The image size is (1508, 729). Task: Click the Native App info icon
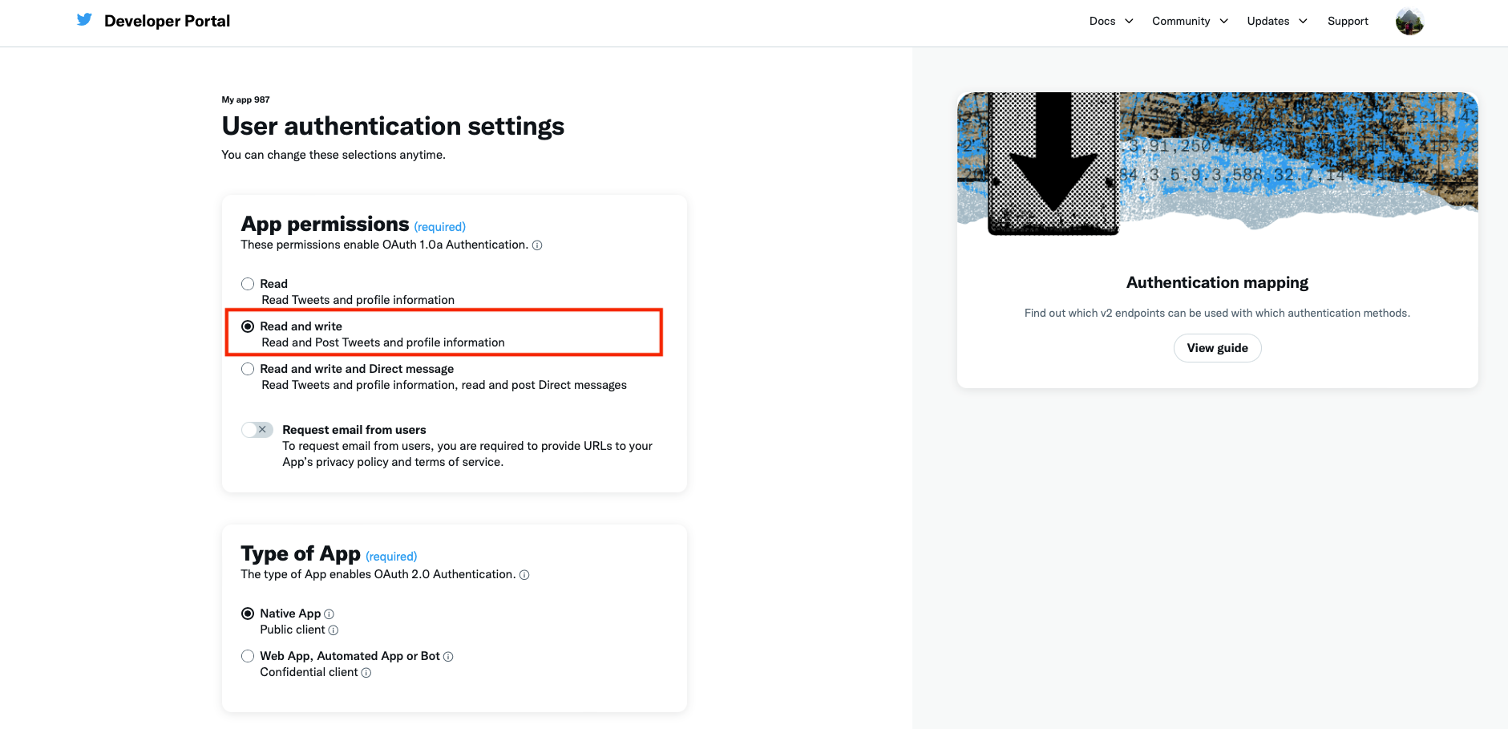tap(329, 614)
